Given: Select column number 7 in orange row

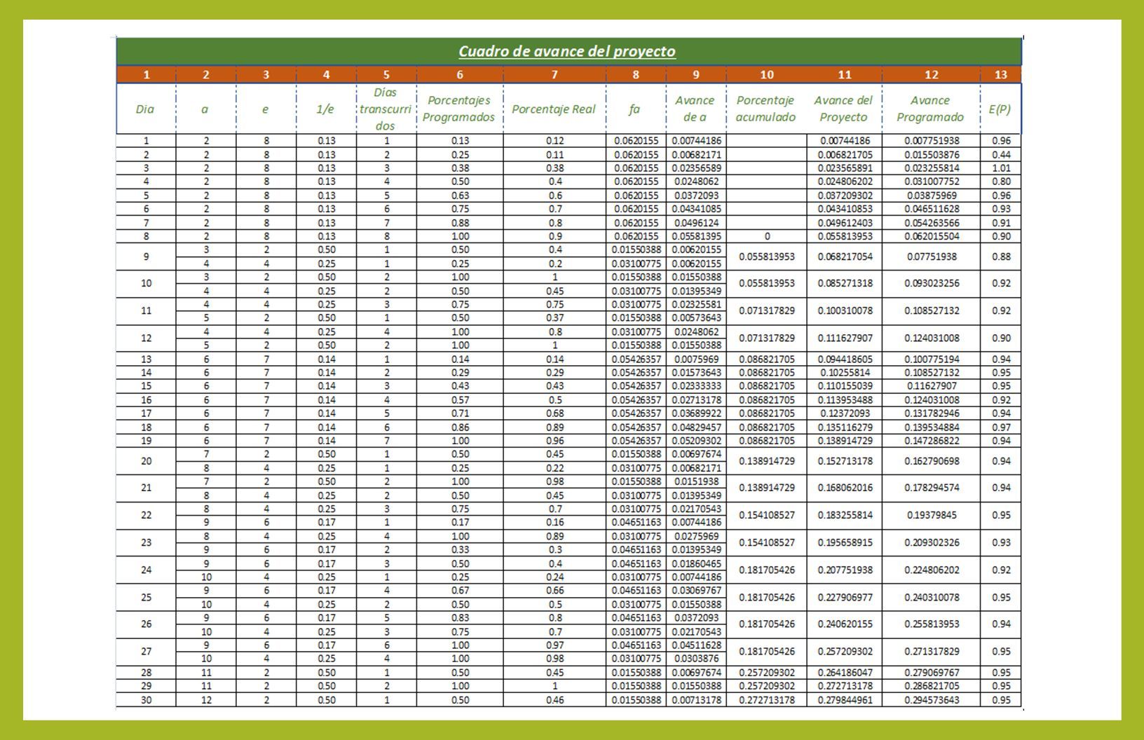Looking at the screenshot, I should click(554, 74).
